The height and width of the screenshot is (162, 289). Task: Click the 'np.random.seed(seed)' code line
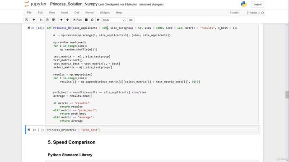(70, 42)
